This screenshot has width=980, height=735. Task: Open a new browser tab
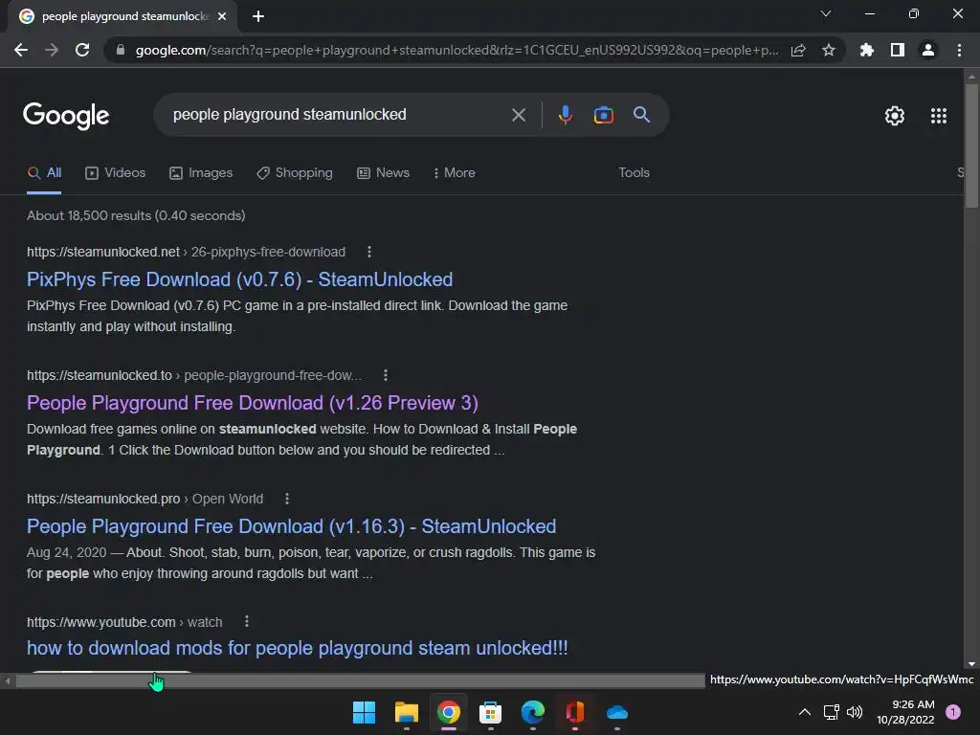[x=258, y=16]
